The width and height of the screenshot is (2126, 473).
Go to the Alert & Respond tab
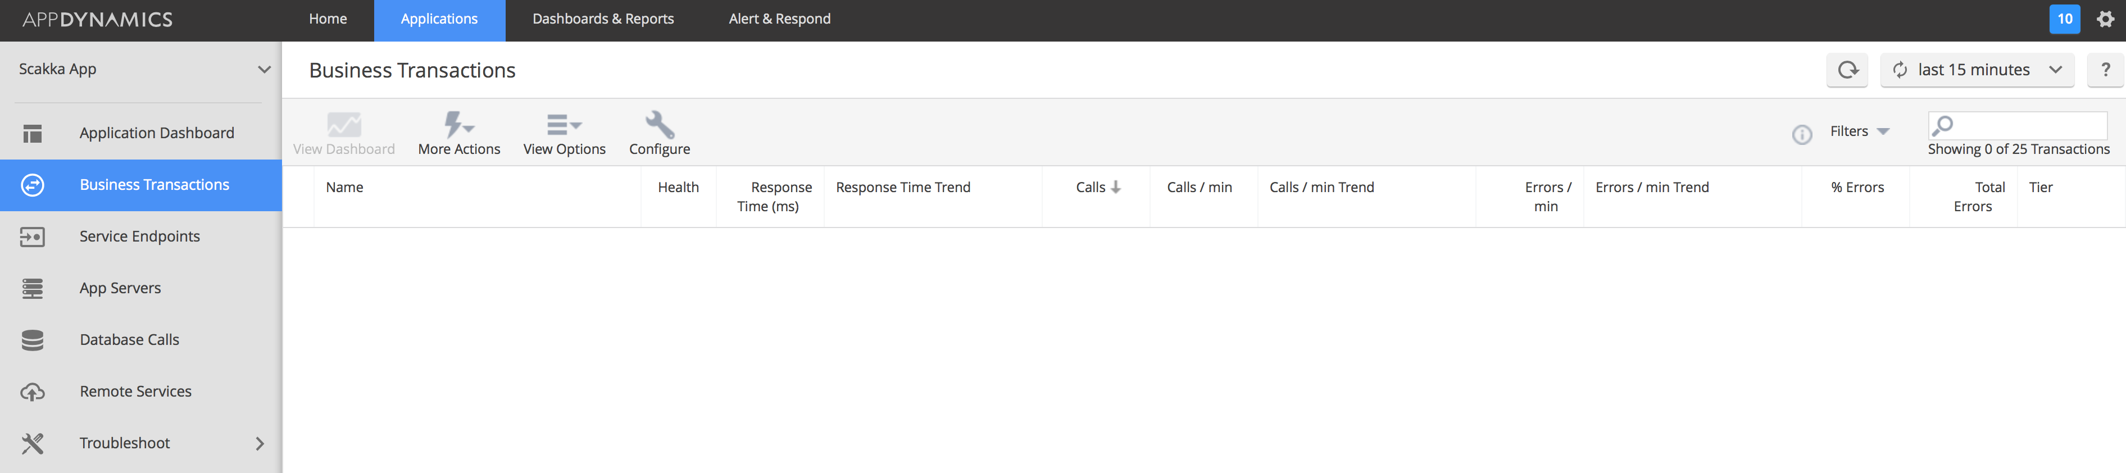pos(779,19)
